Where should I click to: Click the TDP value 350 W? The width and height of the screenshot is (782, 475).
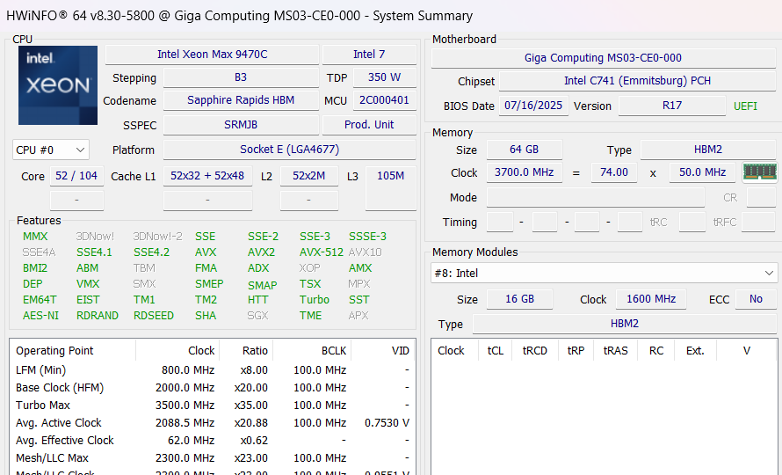(x=385, y=77)
